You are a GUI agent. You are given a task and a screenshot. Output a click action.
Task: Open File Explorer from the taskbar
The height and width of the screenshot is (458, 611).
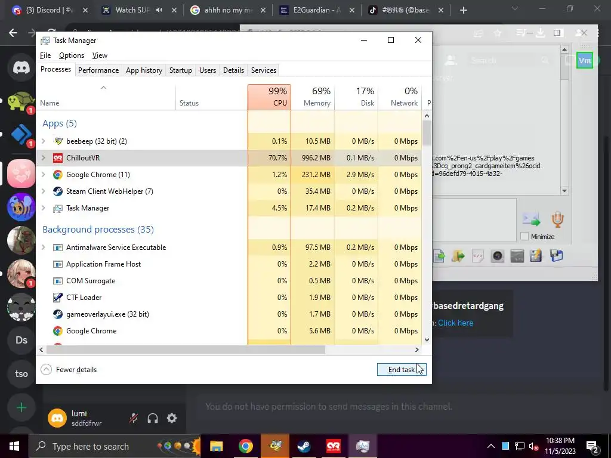coord(216,446)
